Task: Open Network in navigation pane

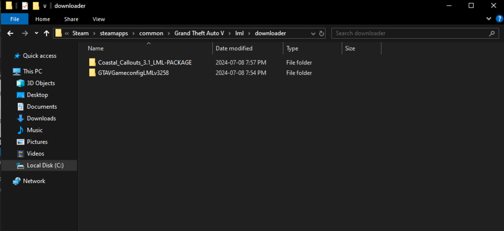Action: pos(34,181)
